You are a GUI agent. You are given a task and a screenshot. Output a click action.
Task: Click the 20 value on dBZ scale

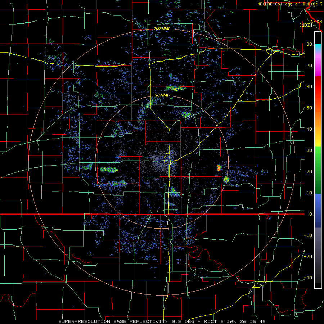(309, 171)
